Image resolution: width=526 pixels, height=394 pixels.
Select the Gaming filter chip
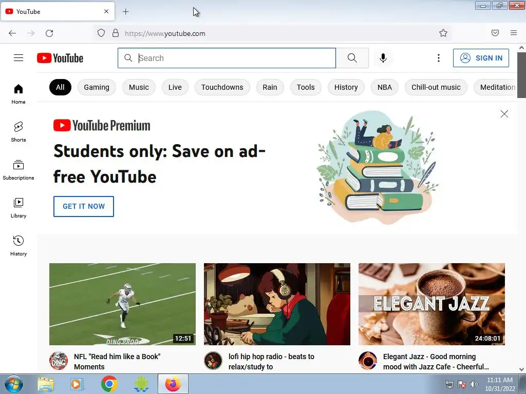tap(97, 87)
